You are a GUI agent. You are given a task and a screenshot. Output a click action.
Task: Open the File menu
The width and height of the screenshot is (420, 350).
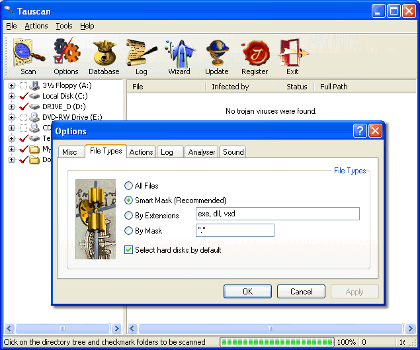point(11,26)
